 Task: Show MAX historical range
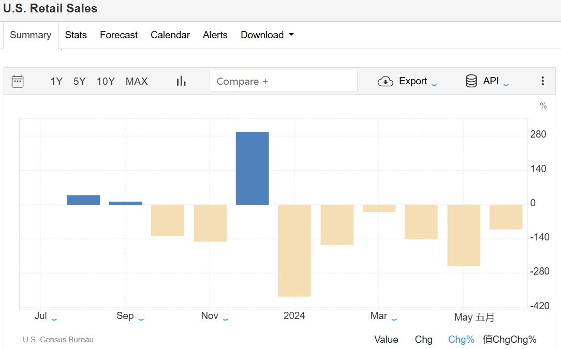coord(137,81)
